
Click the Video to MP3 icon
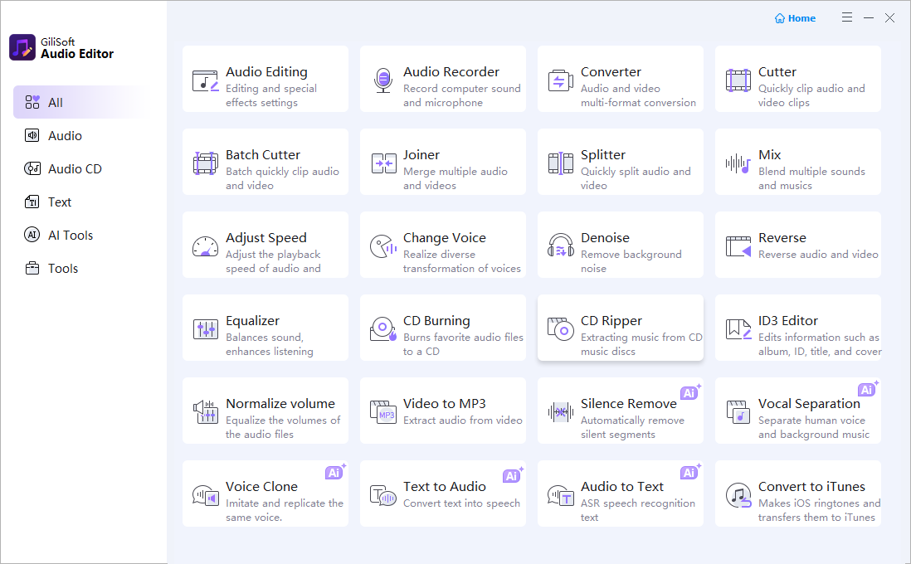pyautogui.click(x=382, y=412)
